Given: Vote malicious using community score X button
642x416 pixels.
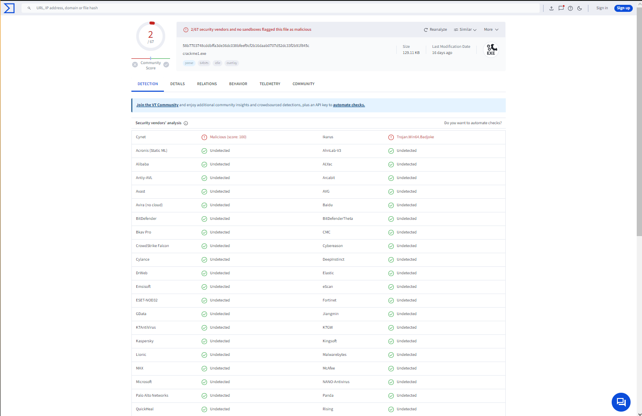Looking at the screenshot, I should (x=135, y=65).
